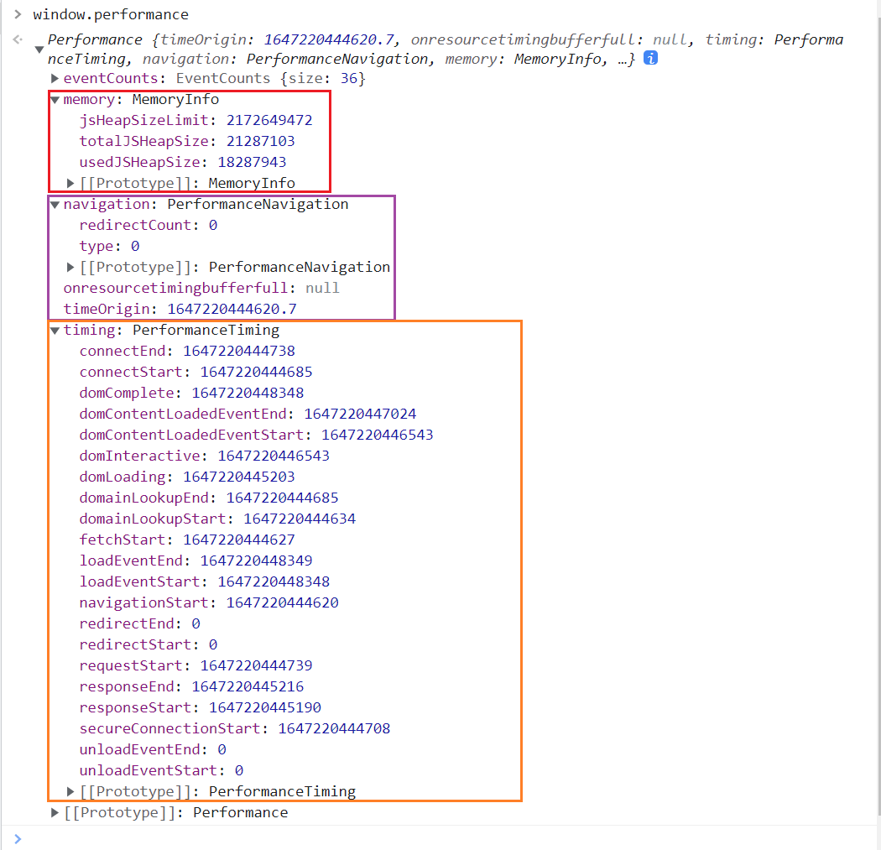Click the onresourcetimingbufferfull: null row

tap(201, 288)
